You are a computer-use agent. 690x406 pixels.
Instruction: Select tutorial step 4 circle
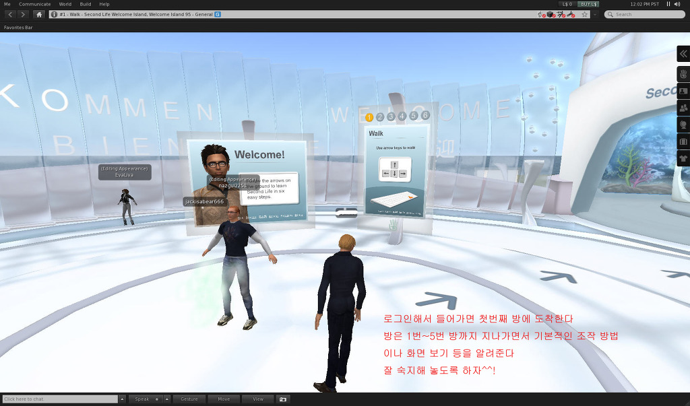click(402, 116)
